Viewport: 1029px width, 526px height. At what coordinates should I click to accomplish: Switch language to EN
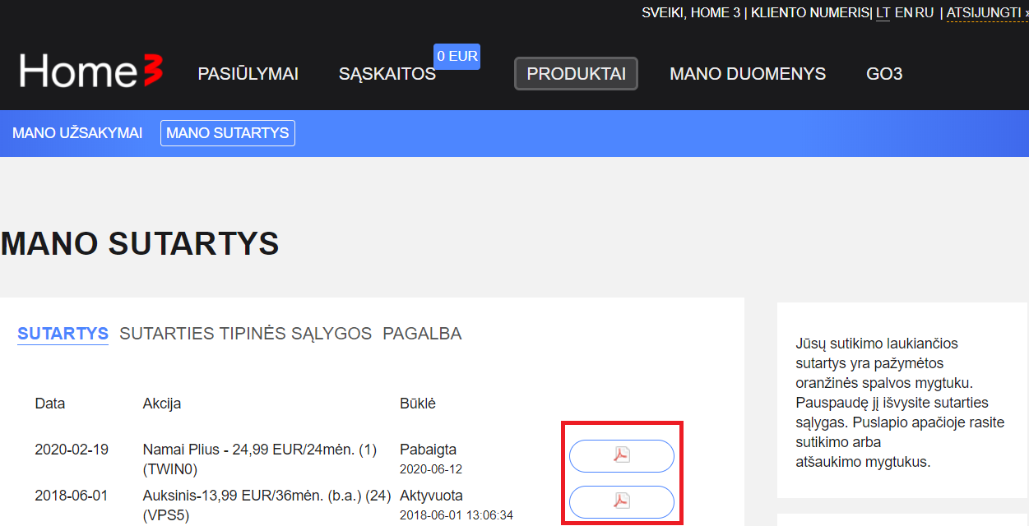click(x=903, y=13)
